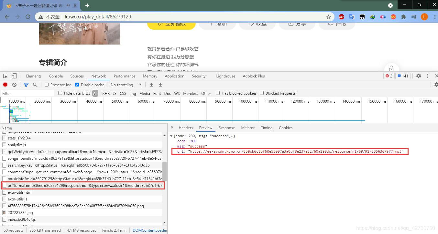Mute the tab via speaker icon
The width and height of the screenshot is (438, 234).
tap(68, 5)
